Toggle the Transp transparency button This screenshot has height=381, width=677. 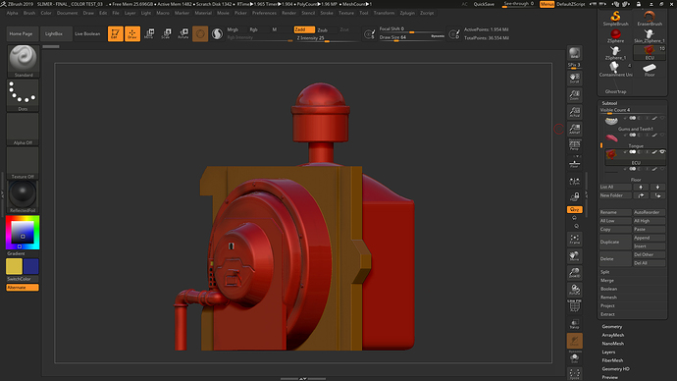point(575,324)
